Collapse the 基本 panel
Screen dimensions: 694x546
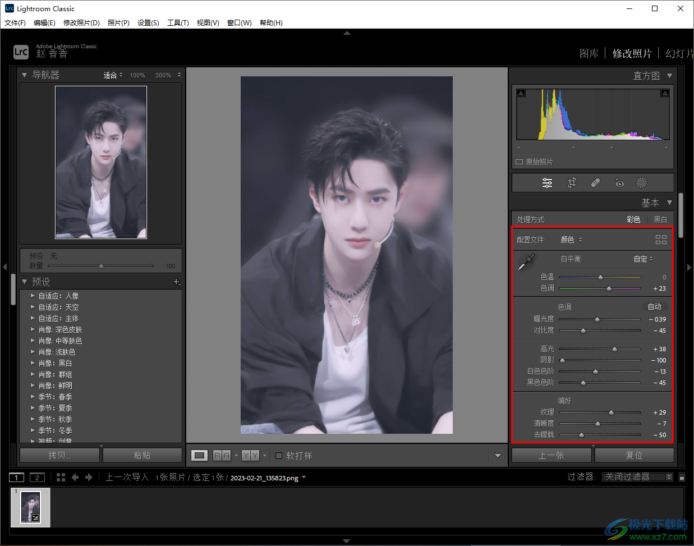coord(669,203)
